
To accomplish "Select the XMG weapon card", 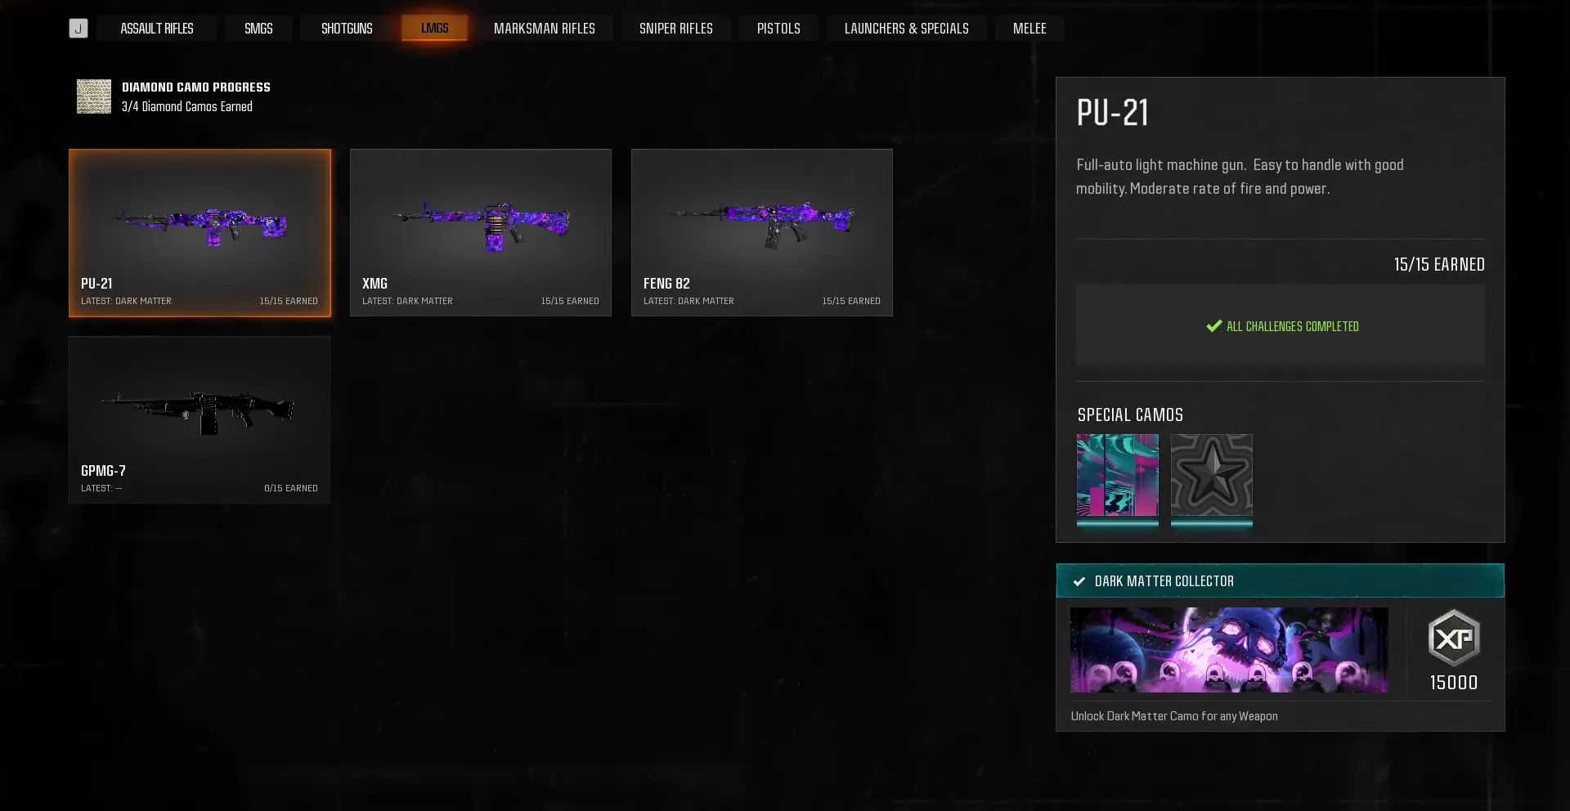I will pos(481,232).
